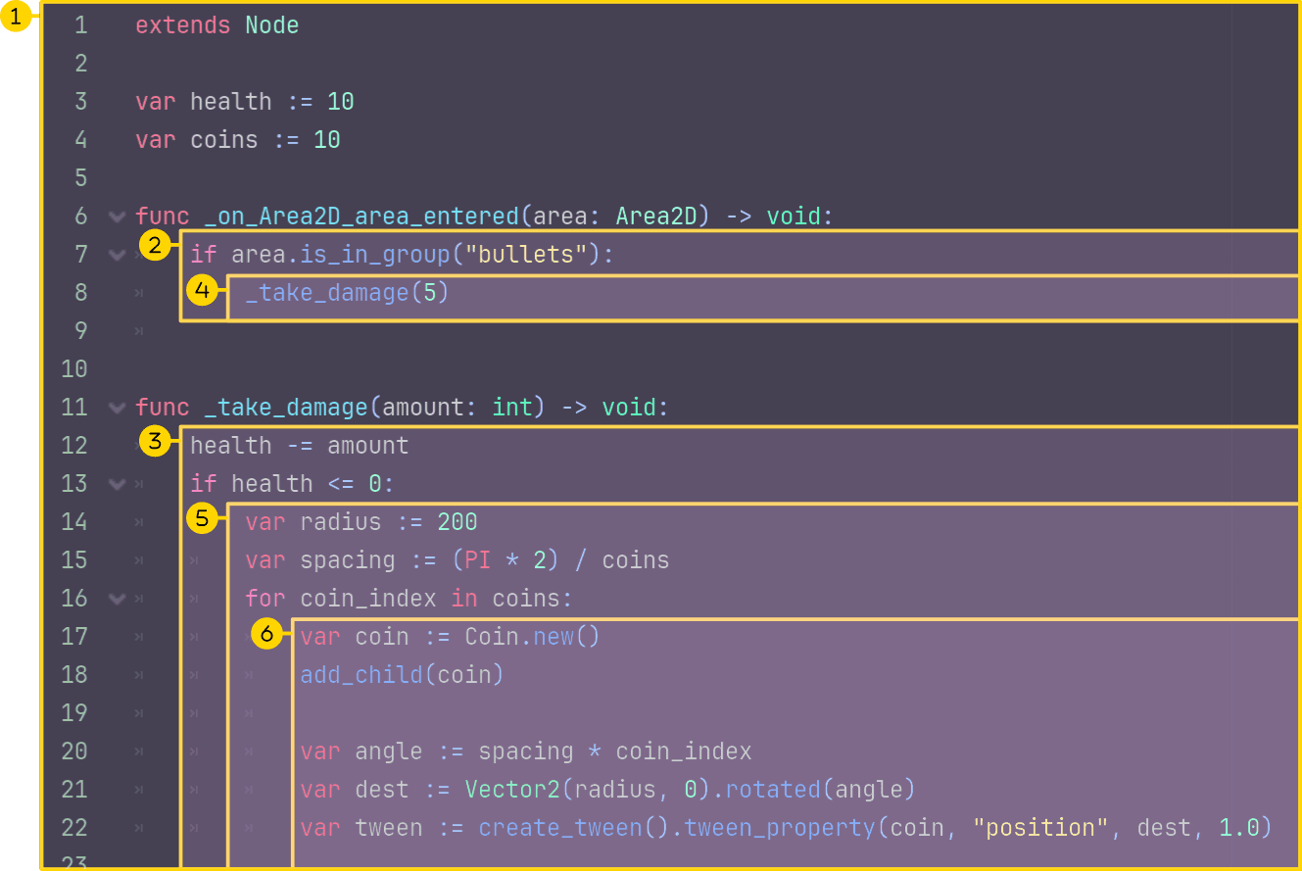
Task: Click the "void" return type on line 6
Action: [x=794, y=216]
